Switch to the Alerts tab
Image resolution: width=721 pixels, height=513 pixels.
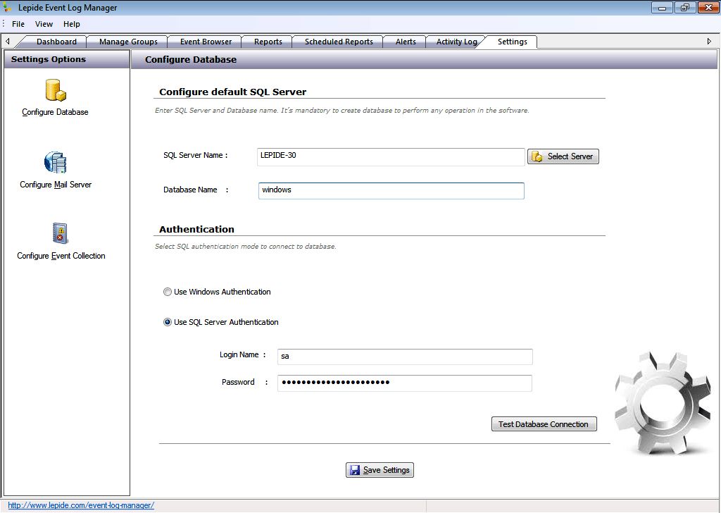(x=406, y=42)
